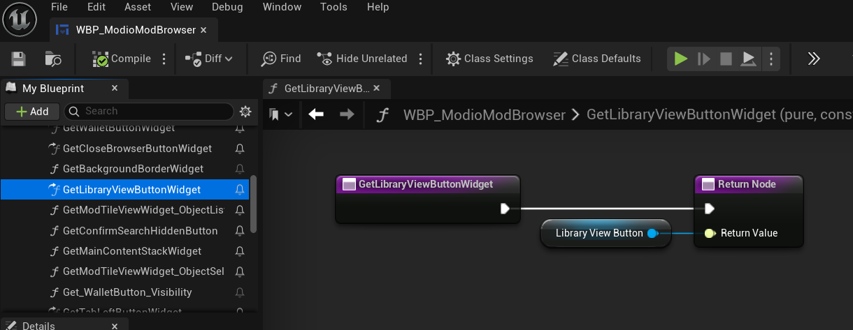
Task: Open the graph bookmarks dropdown
Action: coord(281,114)
